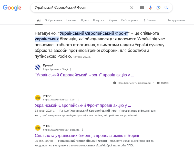Open the Інструменти search tools
194x151 pixels.
(x=176, y=20)
